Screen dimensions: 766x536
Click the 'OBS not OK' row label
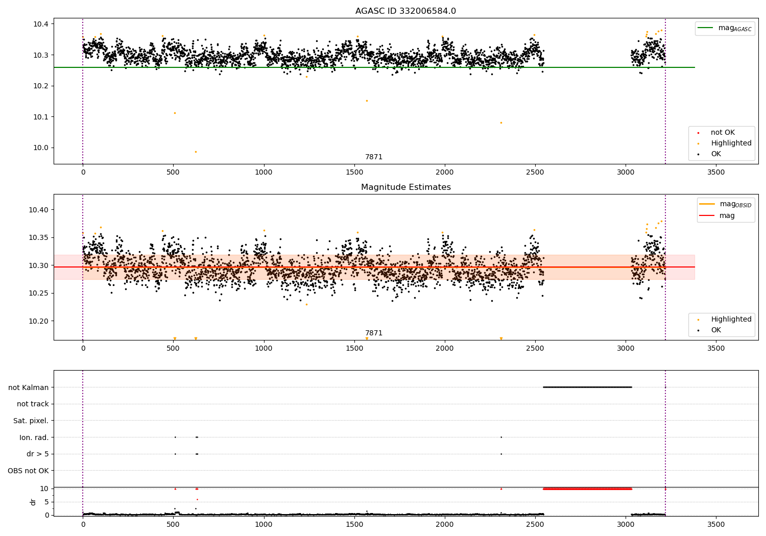coord(28,471)
